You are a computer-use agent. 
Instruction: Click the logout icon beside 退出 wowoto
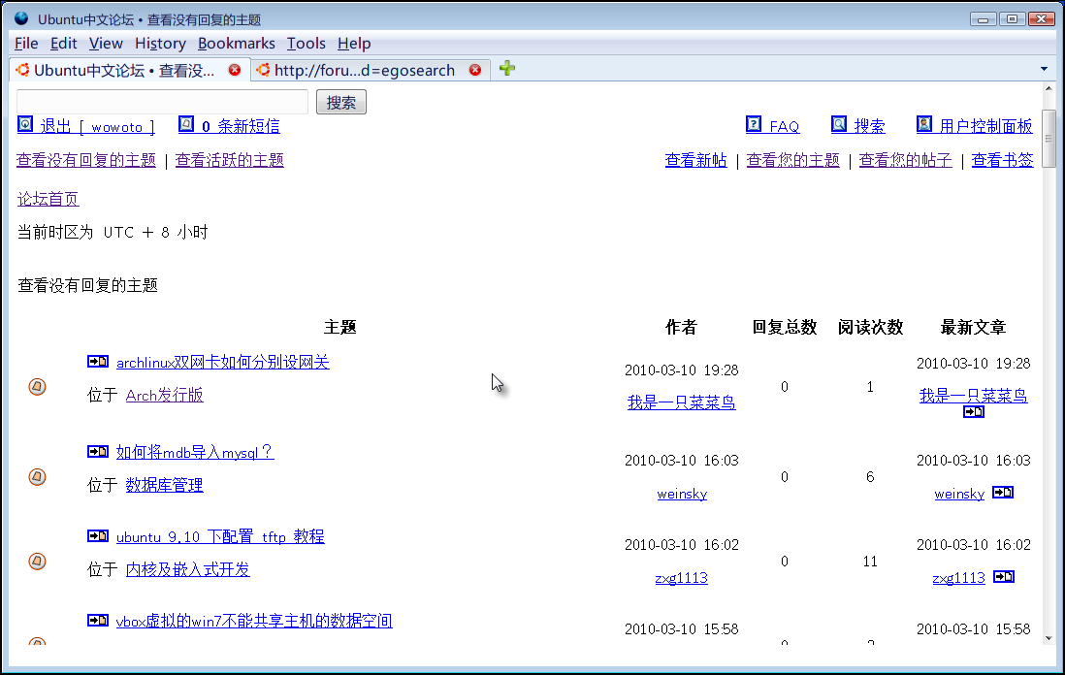(25, 124)
